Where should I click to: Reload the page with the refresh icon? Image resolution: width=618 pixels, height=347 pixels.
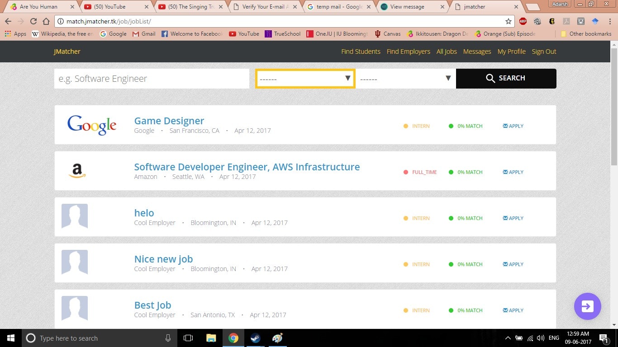[33, 21]
